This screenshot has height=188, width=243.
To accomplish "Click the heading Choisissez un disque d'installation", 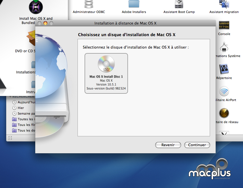I will (127, 35).
